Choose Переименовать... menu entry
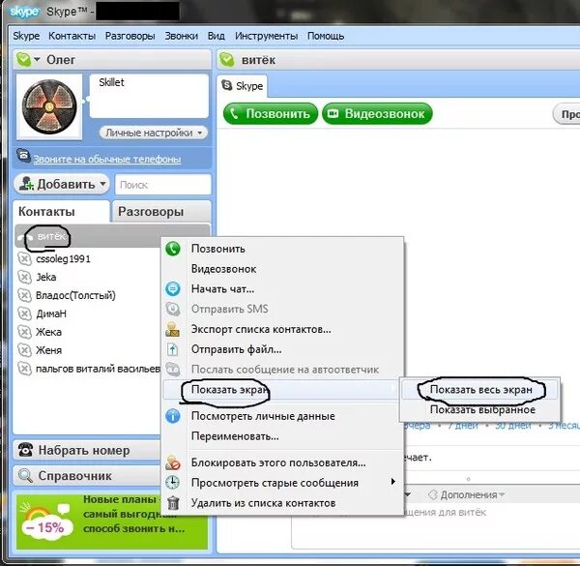This screenshot has width=580, height=566. (x=283, y=436)
